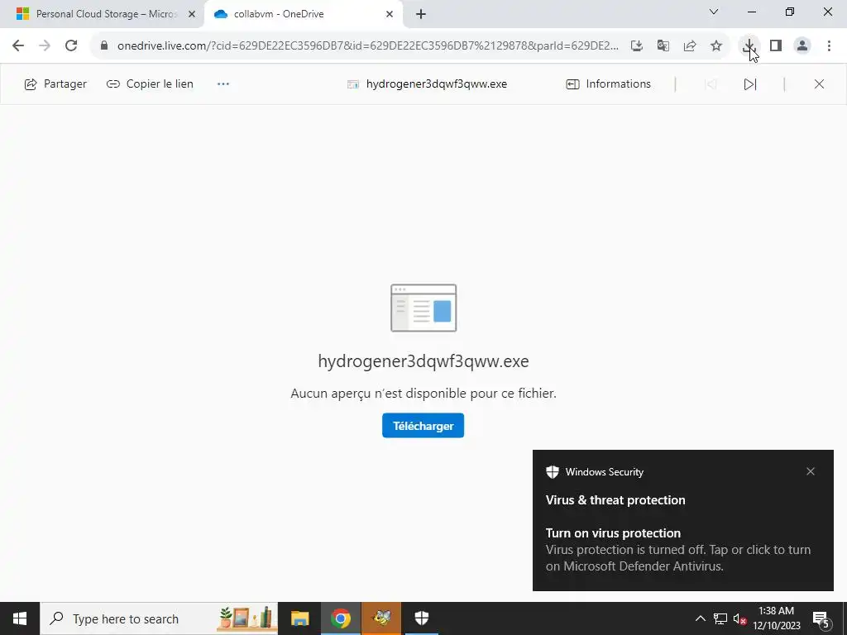This screenshot has height=635, width=847.
Task: Reload the OneDrive page
Action: [x=71, y=46]
